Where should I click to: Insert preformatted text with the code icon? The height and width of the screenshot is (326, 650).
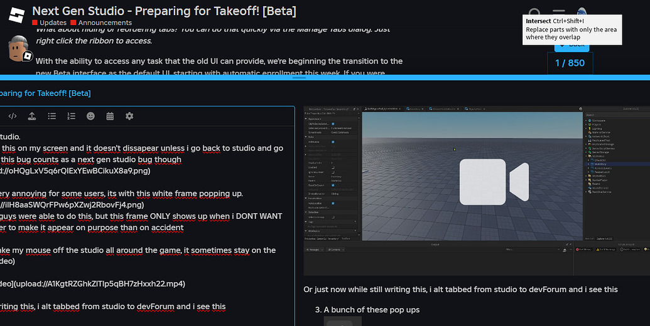13,116
